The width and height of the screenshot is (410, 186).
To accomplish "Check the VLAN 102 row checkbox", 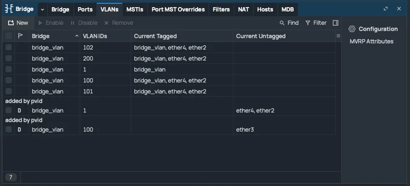I will pyautogui.click(x=9, y=47).
